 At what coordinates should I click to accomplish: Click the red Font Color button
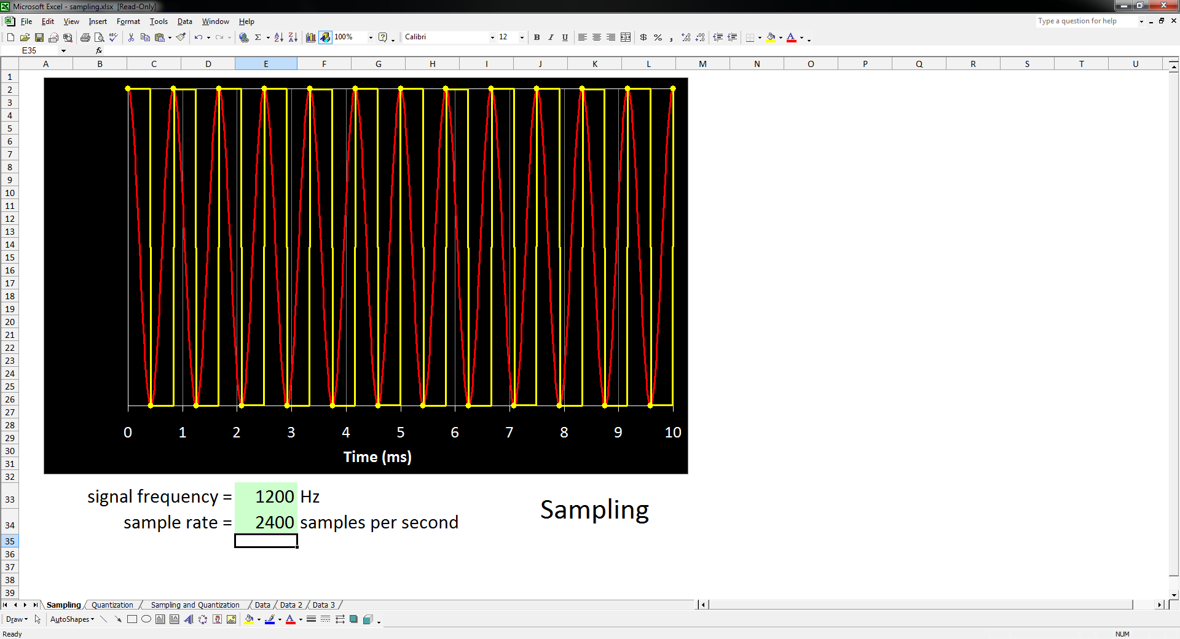point(792,37)
